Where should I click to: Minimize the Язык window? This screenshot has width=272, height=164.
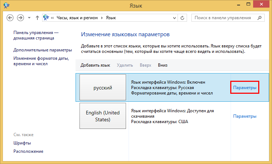point(239,4)
